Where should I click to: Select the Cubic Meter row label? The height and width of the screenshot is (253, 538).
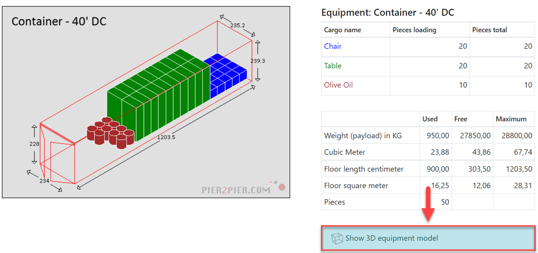tap(345, 152)
